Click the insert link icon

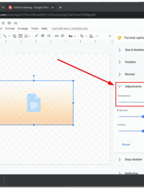tap(56, 36)
